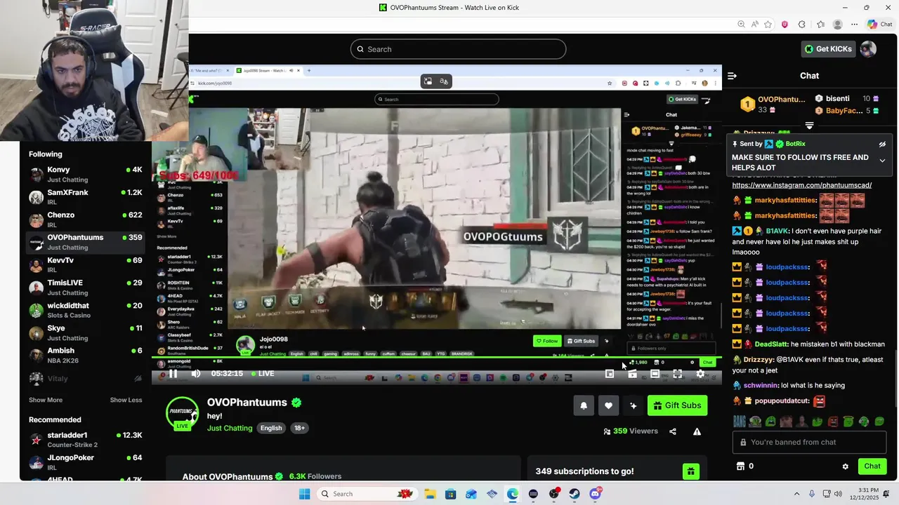
Task: Open Discord from taskbar
Action: click(596, 494)
